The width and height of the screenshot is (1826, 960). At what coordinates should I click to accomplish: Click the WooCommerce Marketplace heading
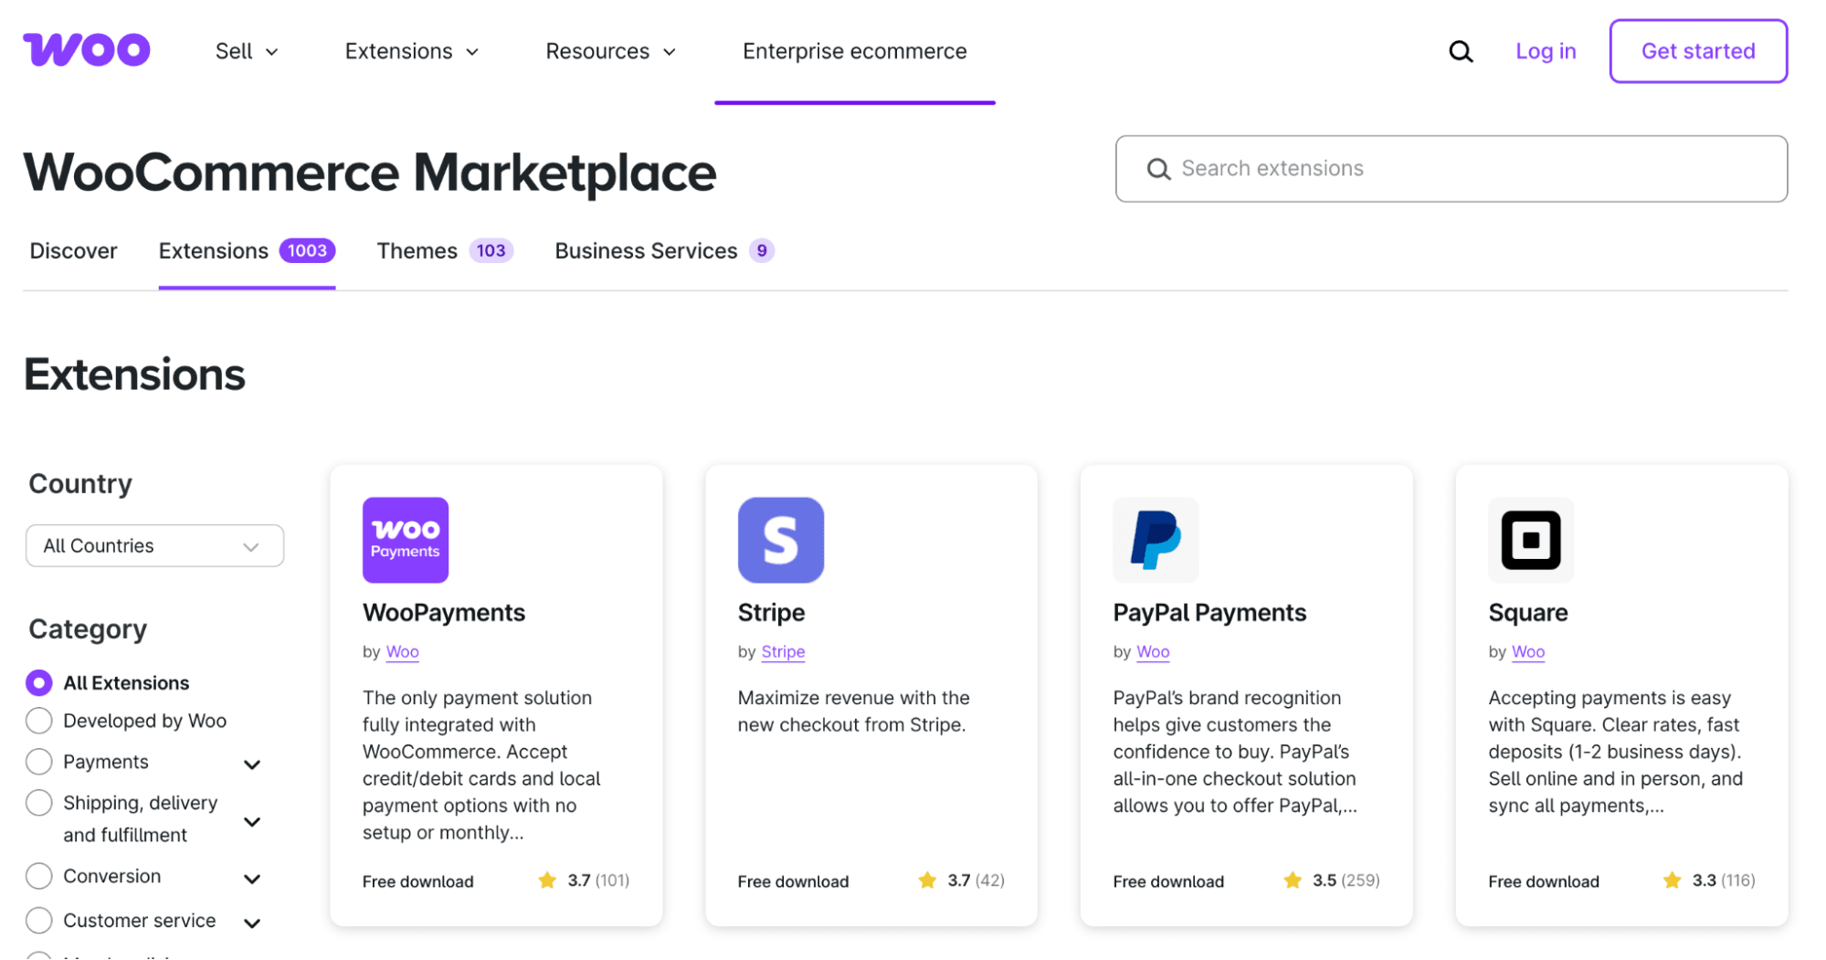click(x=370, y=173)
